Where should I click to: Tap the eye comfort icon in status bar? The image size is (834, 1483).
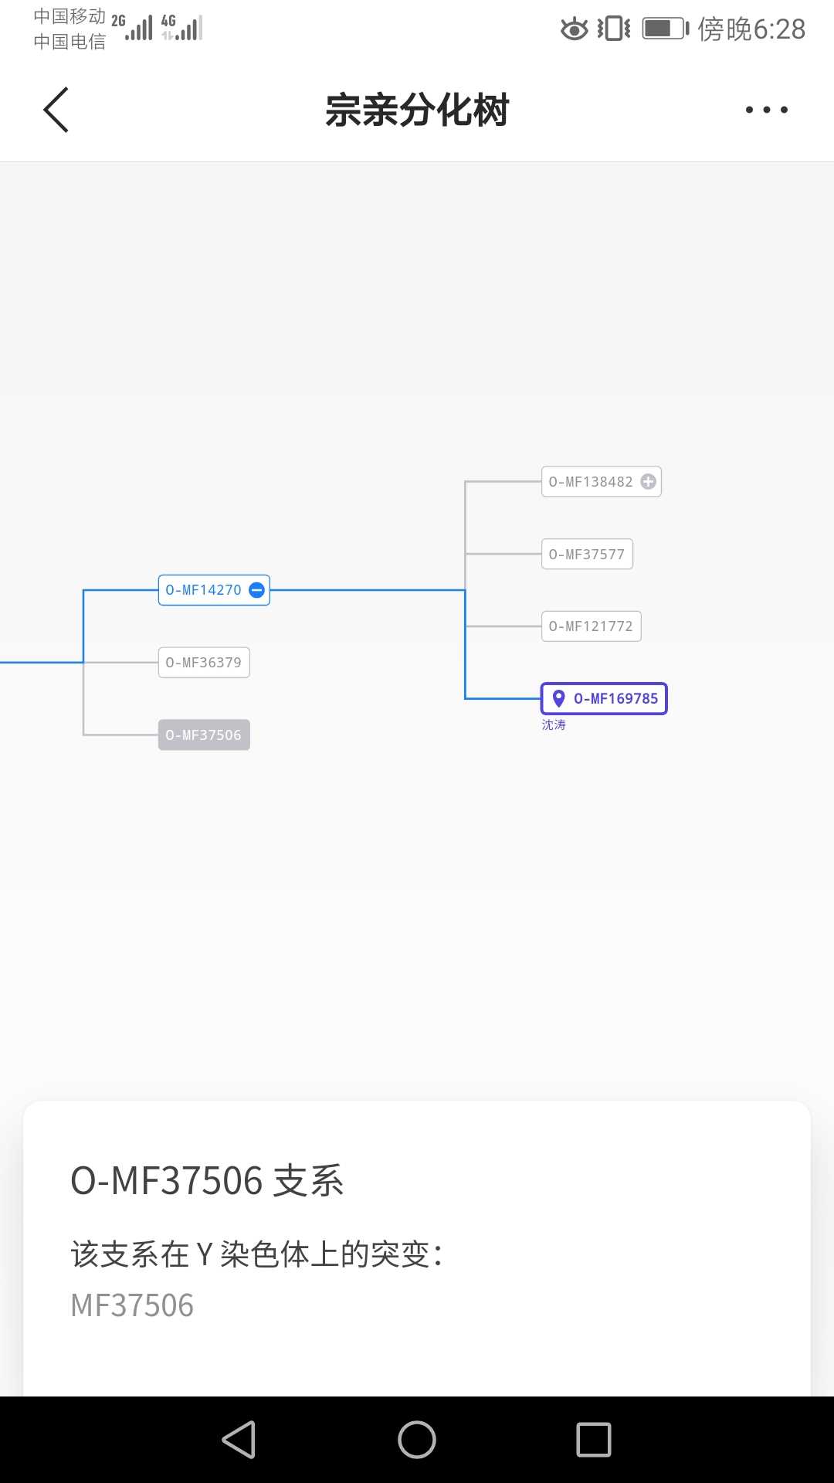click(x=574, y=29)
